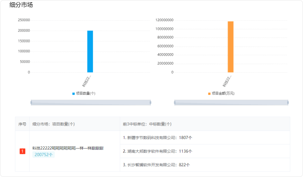Grab left handle of project count zoom slider
Viewport: 303px width, 177px height.
click(x=31, y=102)
